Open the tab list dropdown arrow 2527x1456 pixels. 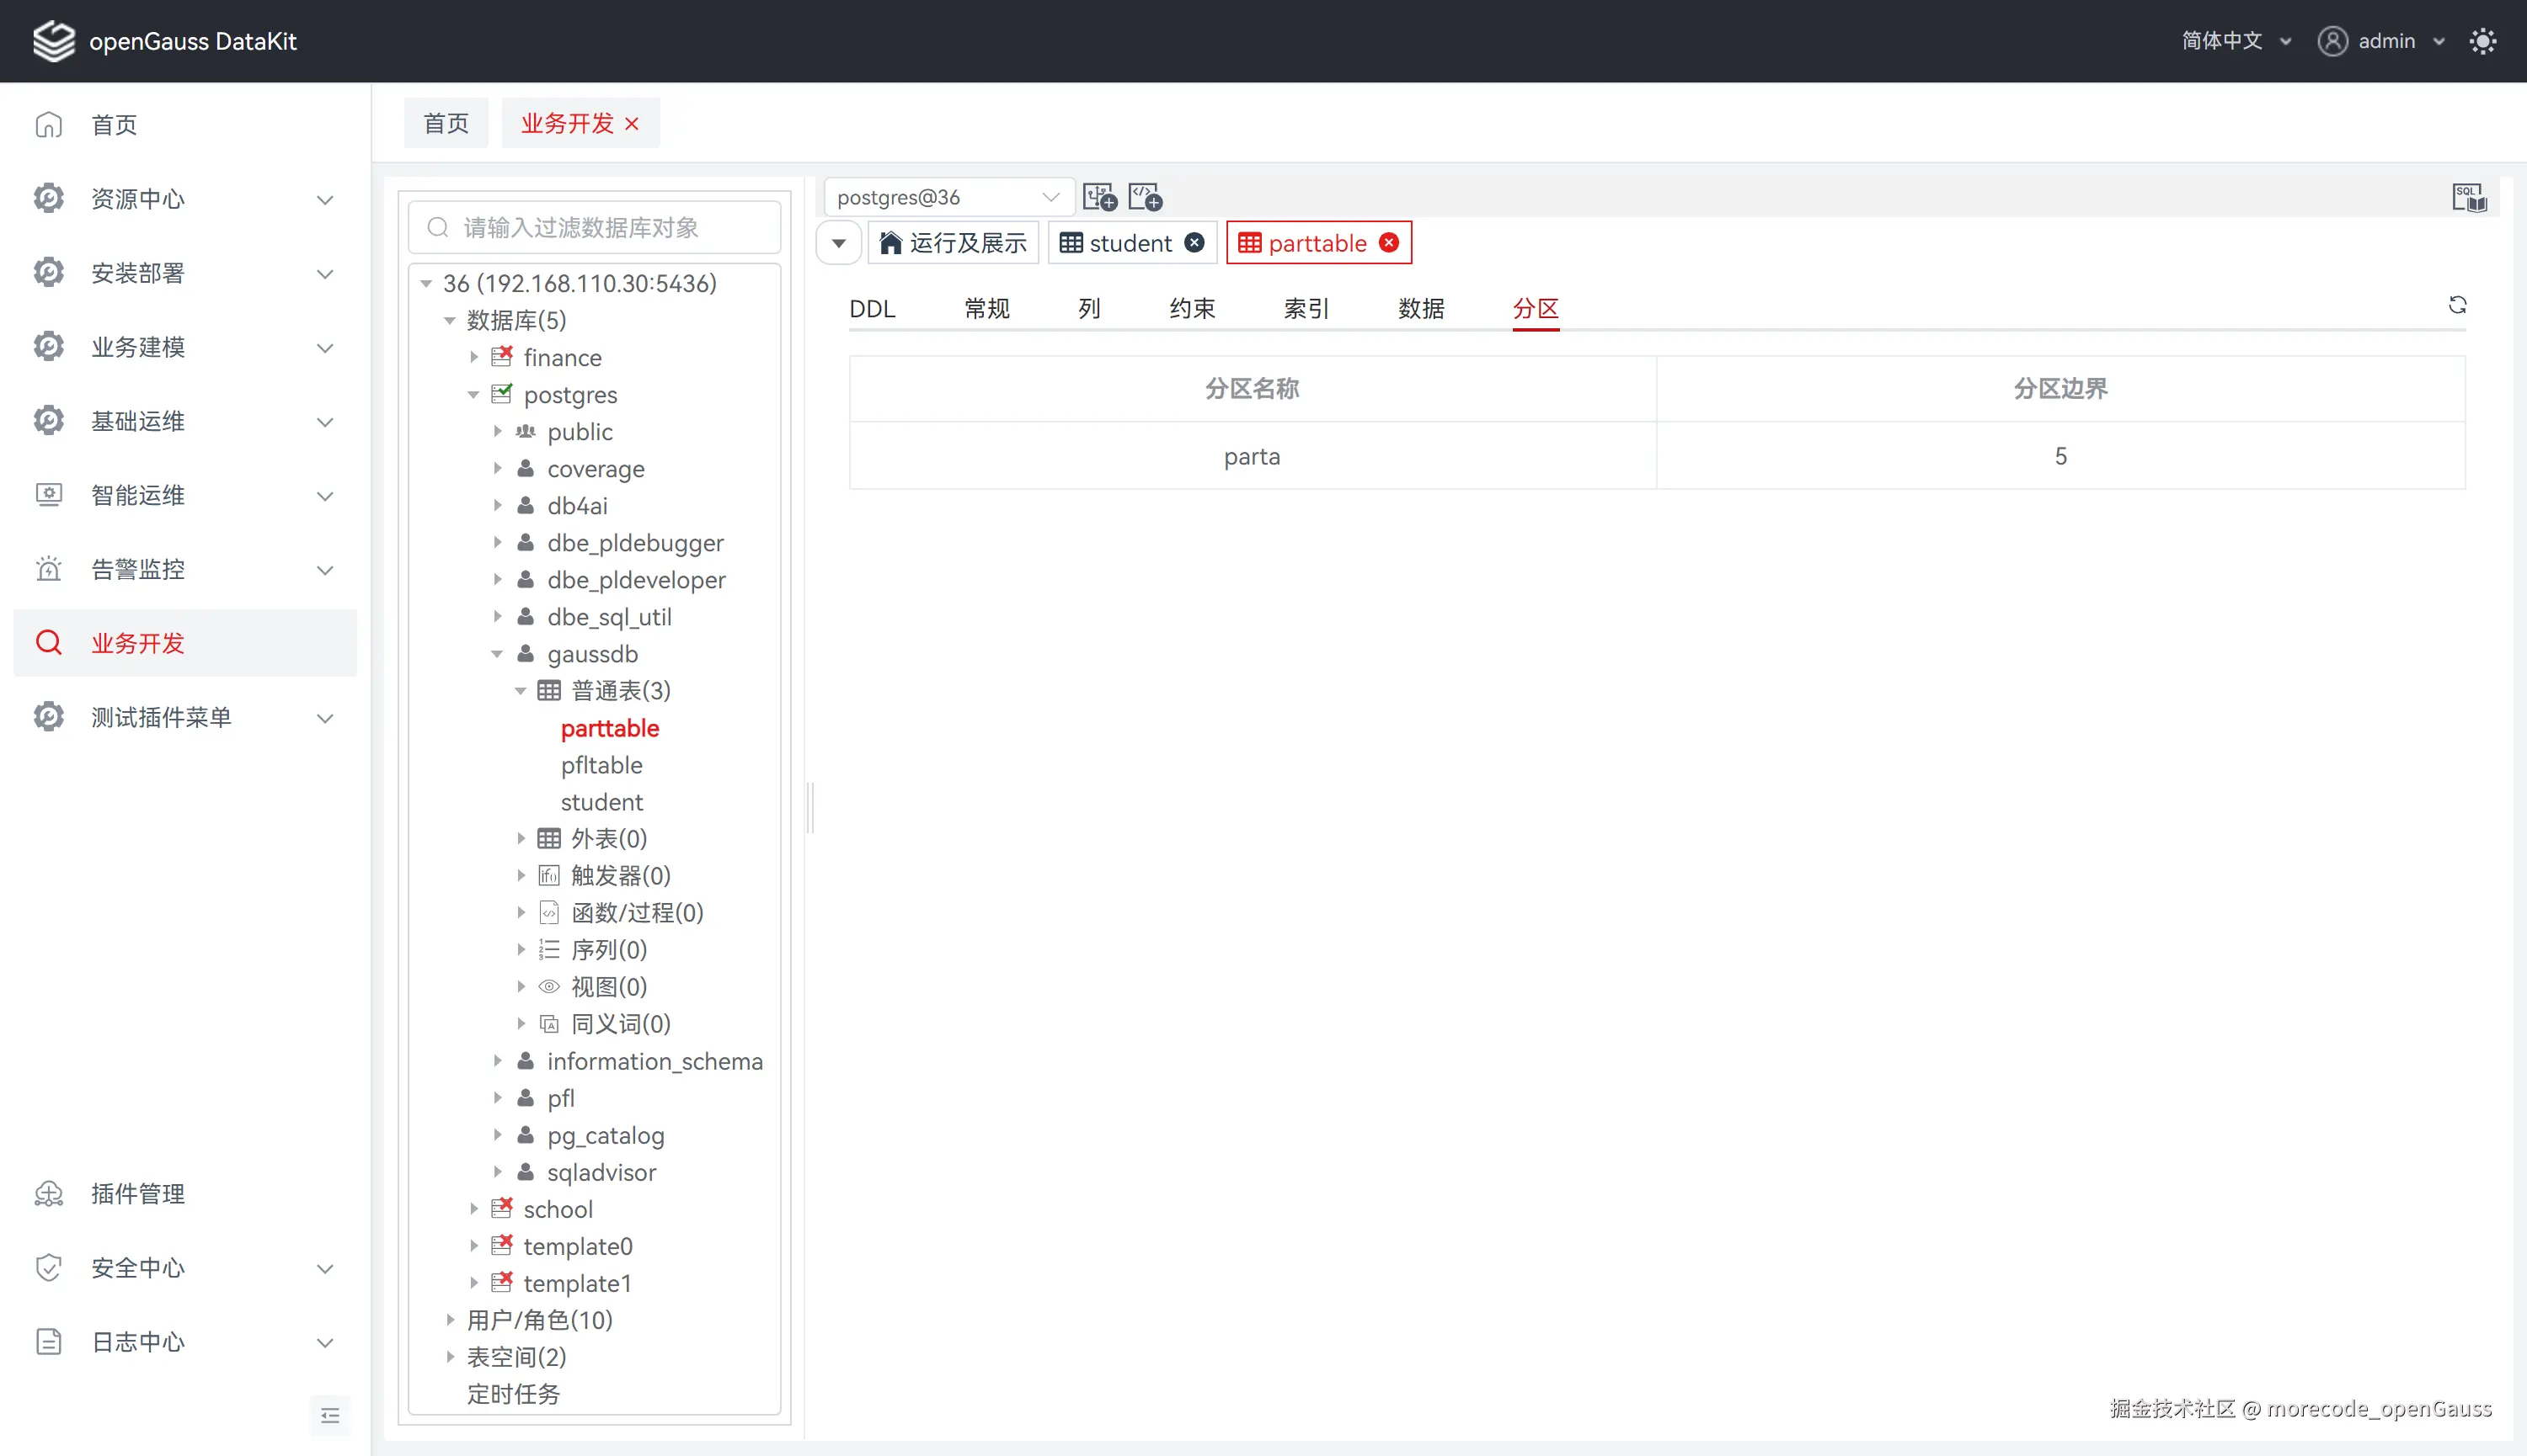click(x=839, y=243)
